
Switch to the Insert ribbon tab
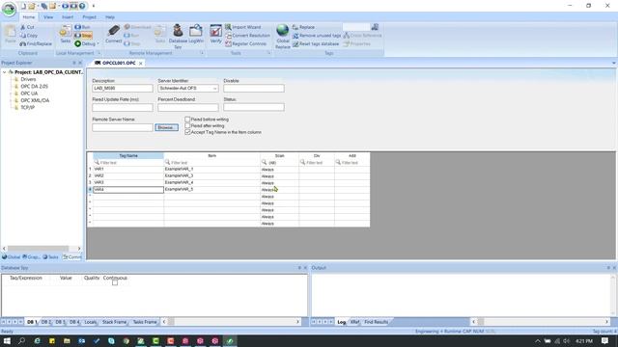tap(68, 17)
